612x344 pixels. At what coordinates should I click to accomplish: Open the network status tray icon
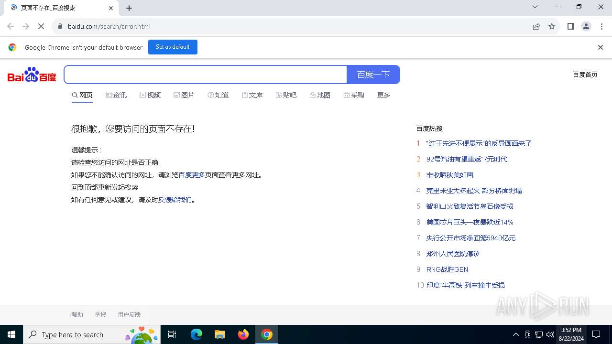tap(539, 334)
